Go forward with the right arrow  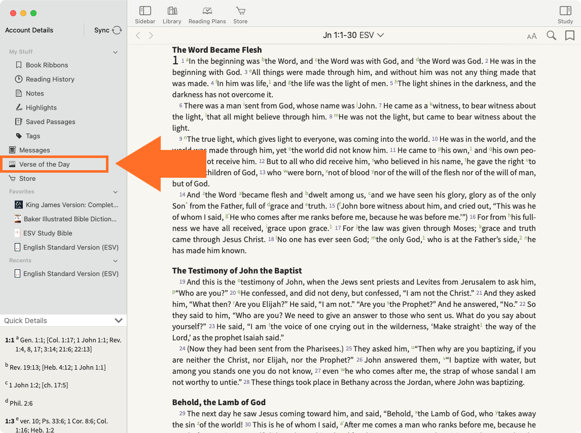pyautogui.click(x=151, y=35)
